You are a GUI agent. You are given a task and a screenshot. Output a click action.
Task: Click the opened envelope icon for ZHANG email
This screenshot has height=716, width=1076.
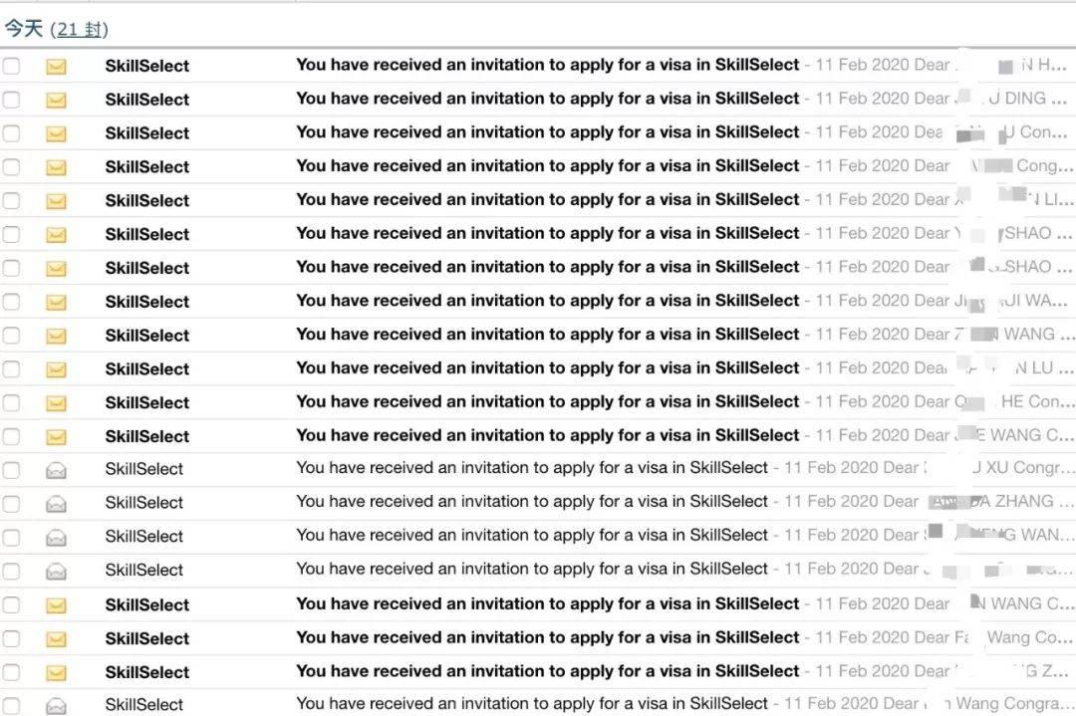pos(56,504)
